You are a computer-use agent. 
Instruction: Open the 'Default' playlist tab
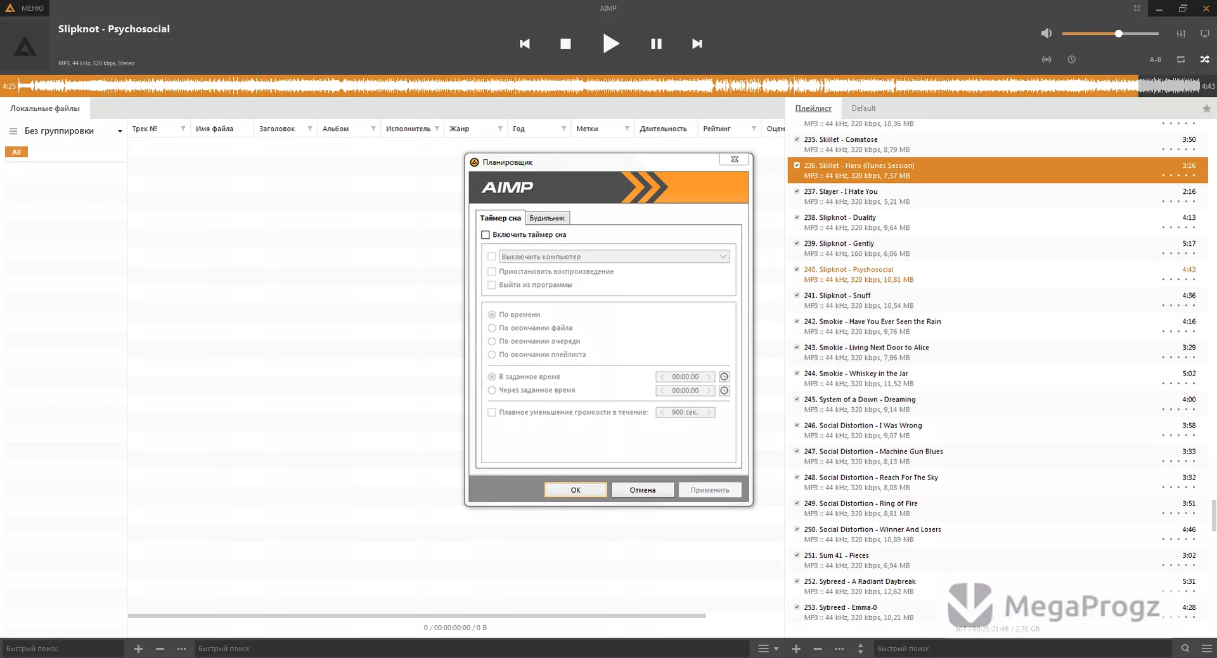(863, 108)
